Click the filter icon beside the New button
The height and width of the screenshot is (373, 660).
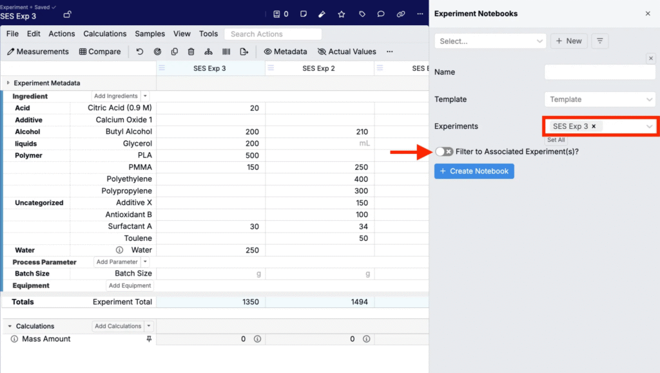(x=600, y=41)
